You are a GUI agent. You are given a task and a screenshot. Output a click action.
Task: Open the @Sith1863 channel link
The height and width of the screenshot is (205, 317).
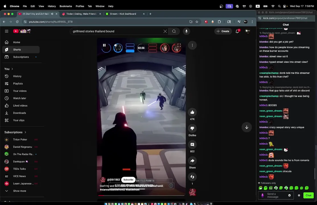click(x=113, y=180)
